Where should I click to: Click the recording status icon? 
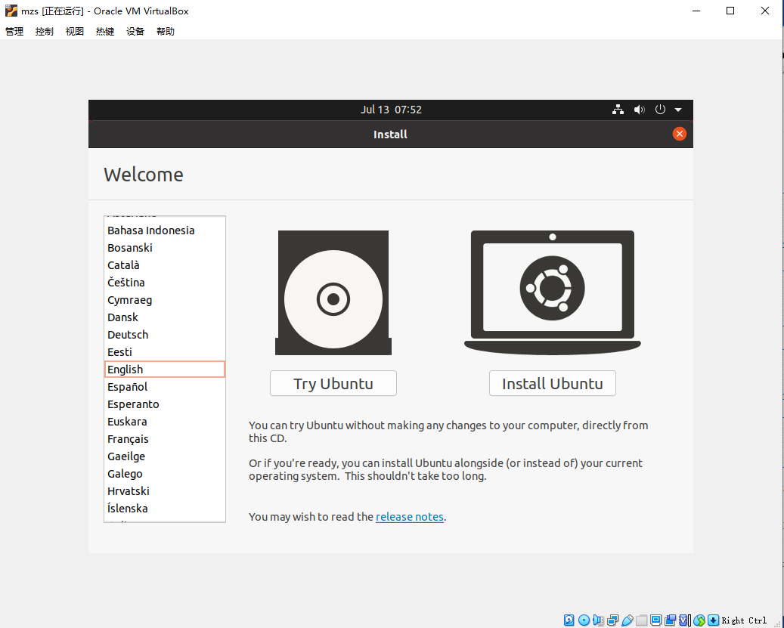670,620
